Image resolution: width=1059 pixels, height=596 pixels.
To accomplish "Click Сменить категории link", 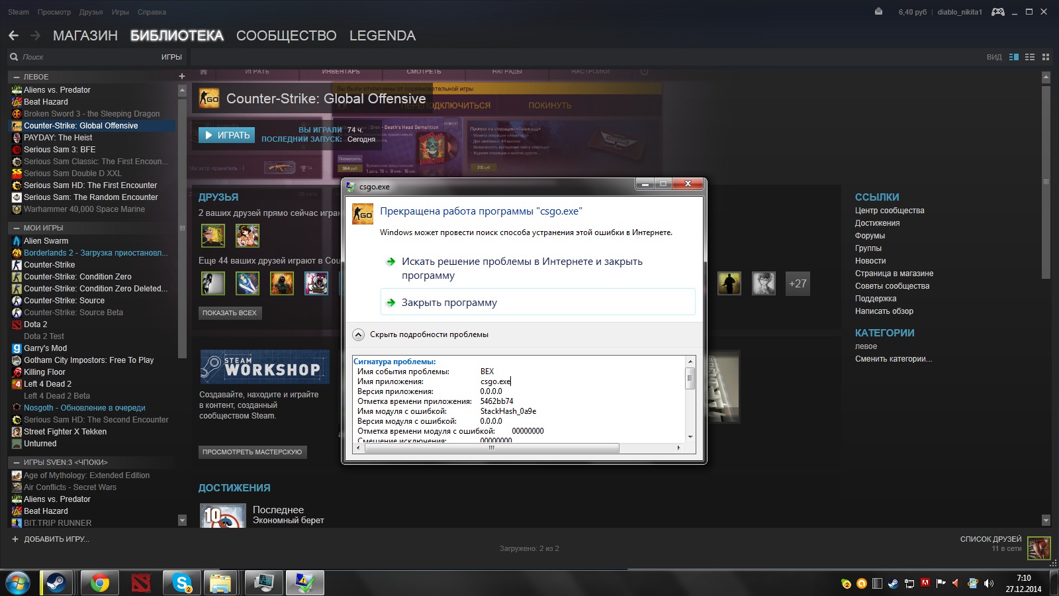I will pyautogui.click(x=893, y=359).
